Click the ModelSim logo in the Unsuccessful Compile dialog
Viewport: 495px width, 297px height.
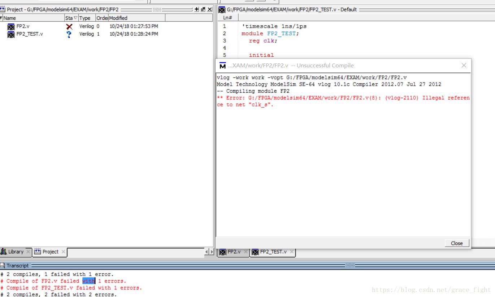pyautogui.click(x=222, y=66)
